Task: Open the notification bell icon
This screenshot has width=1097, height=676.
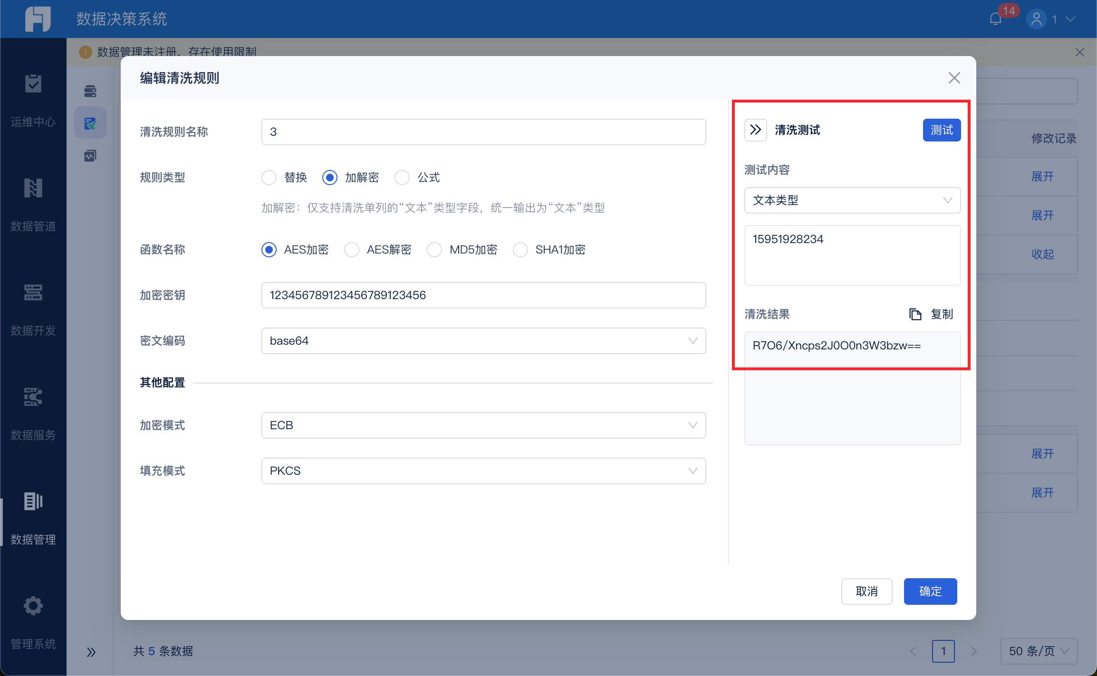Action: pyautogui.click(x=995, y=19)
